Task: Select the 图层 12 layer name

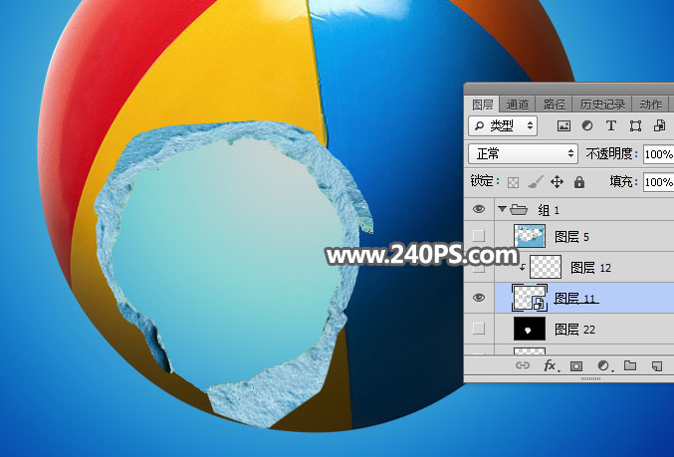Action: [590, 268]
